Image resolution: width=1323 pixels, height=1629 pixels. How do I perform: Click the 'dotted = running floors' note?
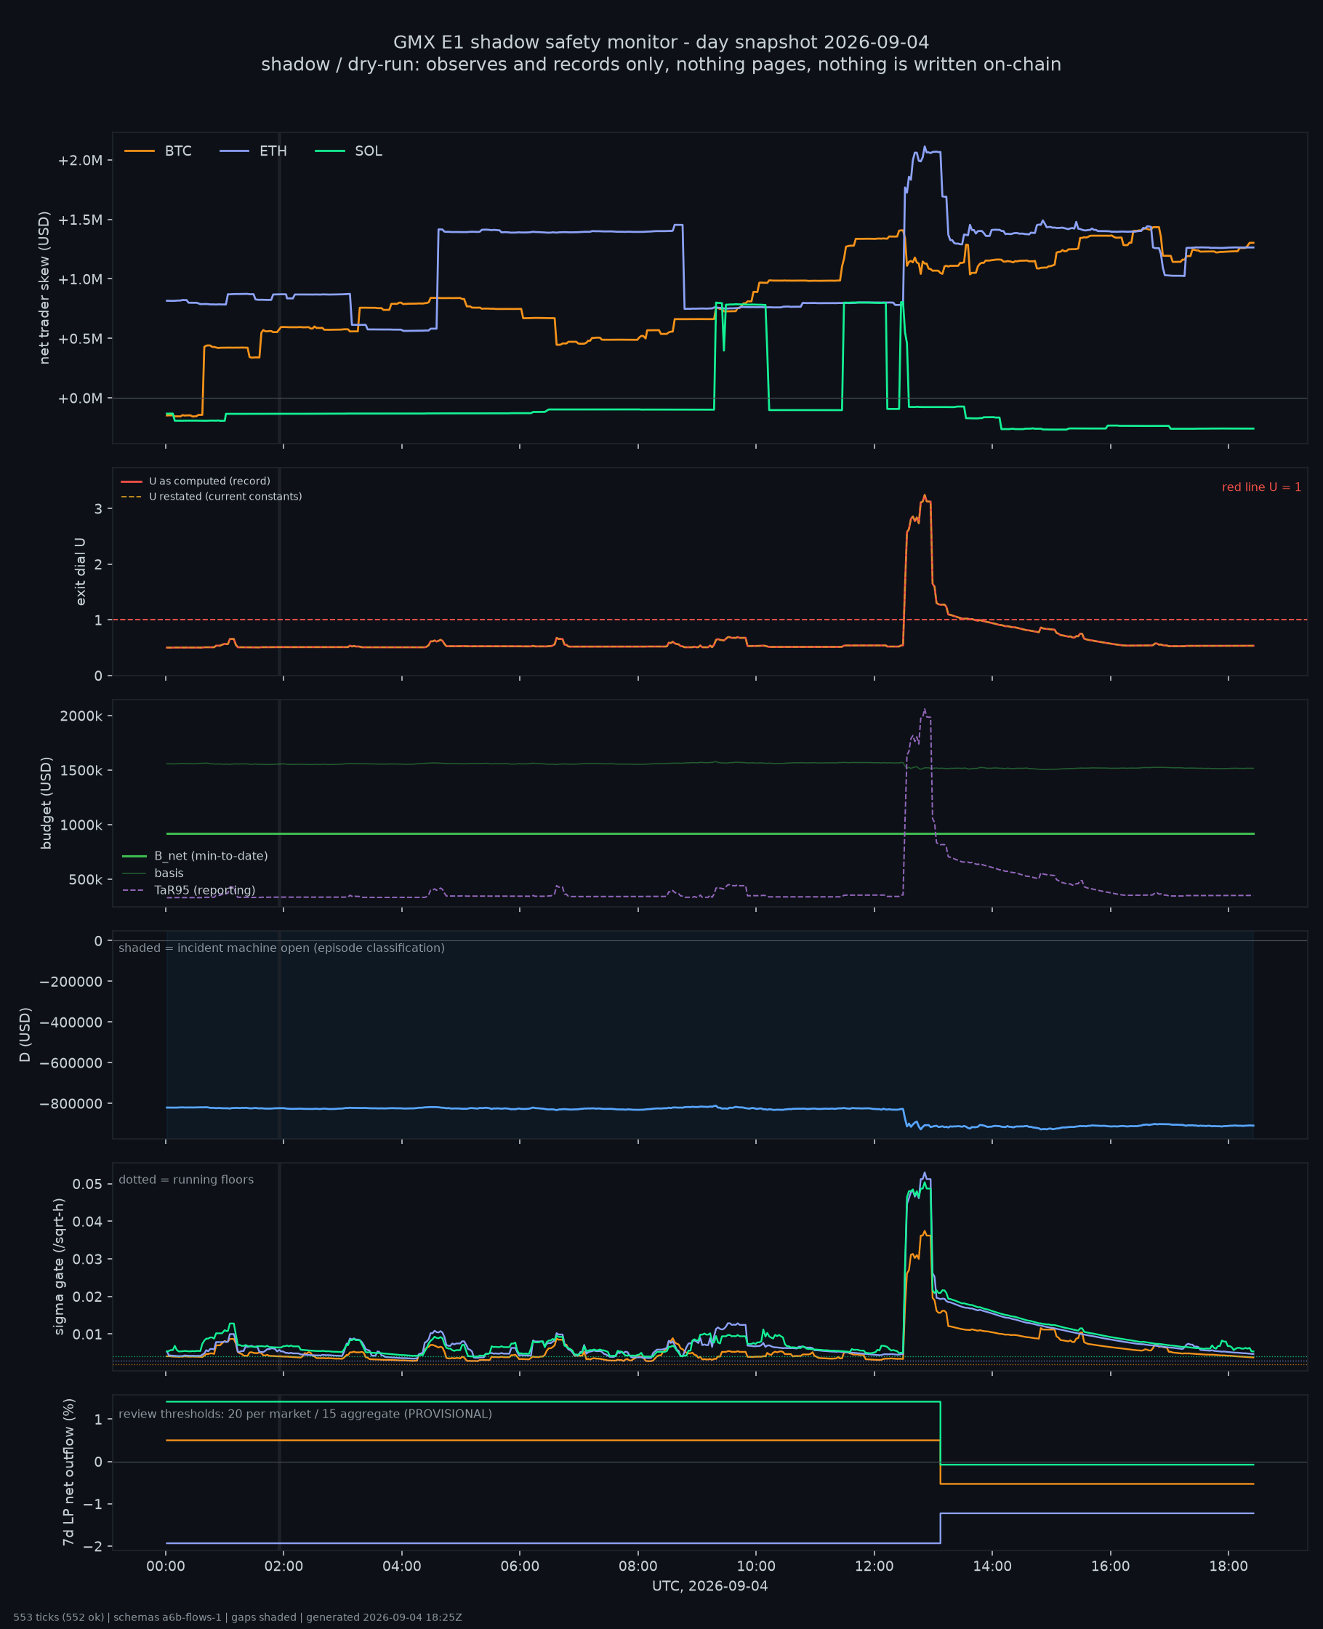[x=186, y=1180]
